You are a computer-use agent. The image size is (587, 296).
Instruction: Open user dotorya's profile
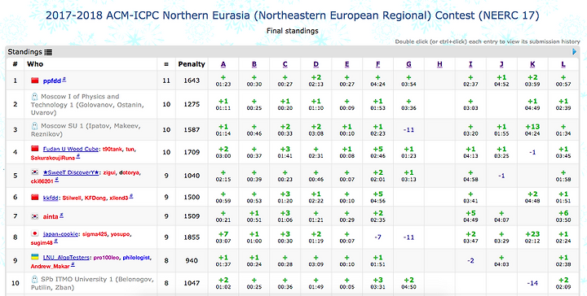pos(129,172)
